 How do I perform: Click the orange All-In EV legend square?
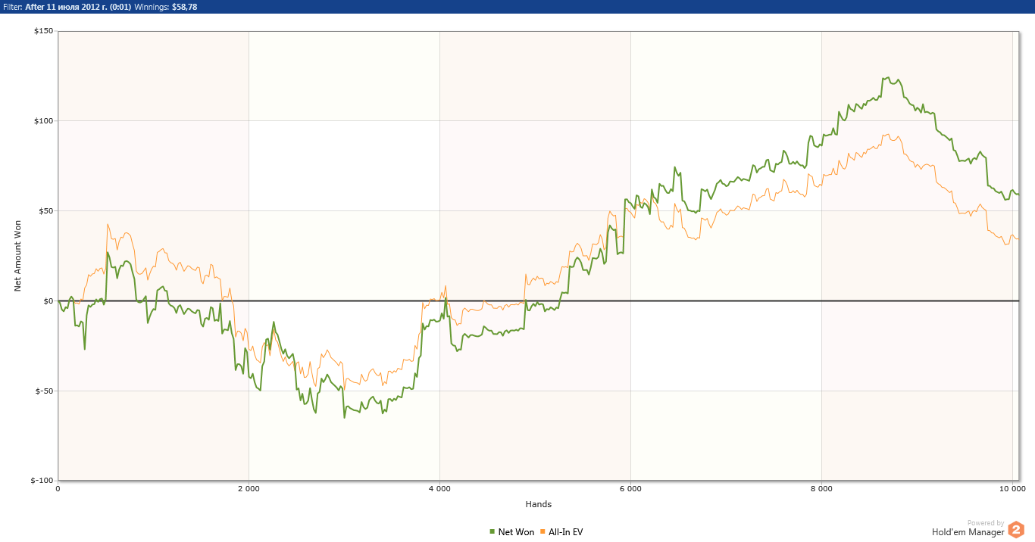click(x=543, y=532)
